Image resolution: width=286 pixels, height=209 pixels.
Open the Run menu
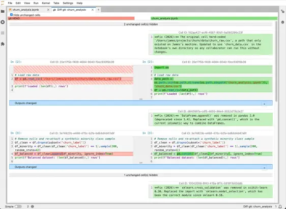pos(36,3)
